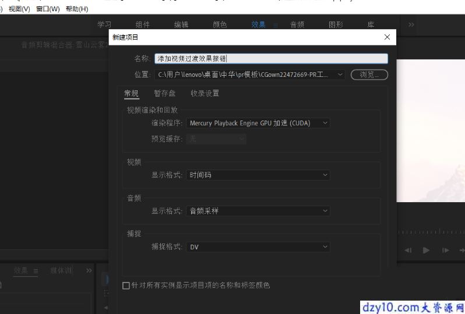Select the 效果 workspace tab
The width and height of the screenshot is (465, 314).
tap(258, 24)
